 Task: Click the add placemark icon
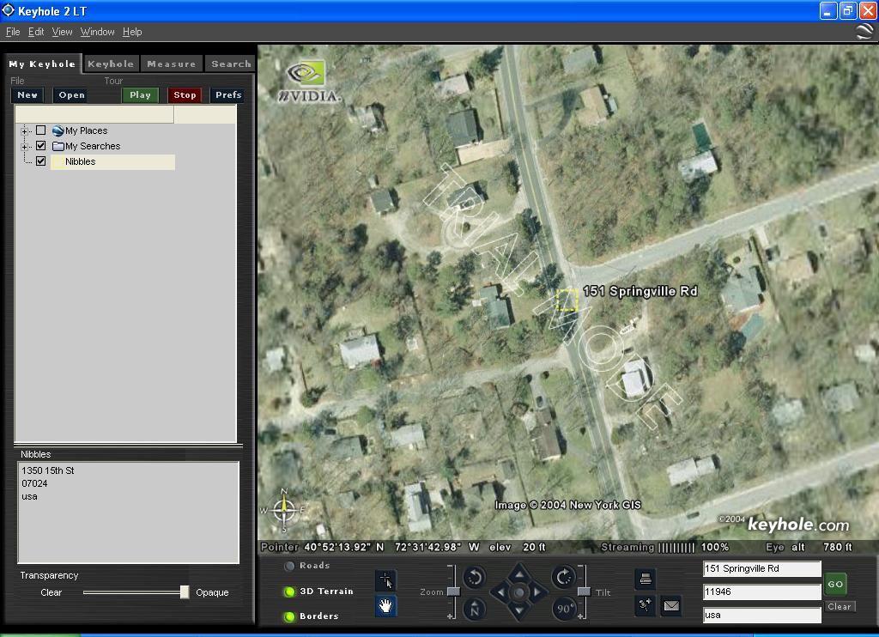pyautogui.click(x=646, y=606)
